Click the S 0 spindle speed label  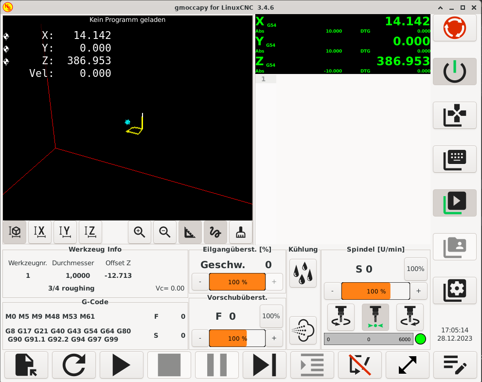[364, 269]
